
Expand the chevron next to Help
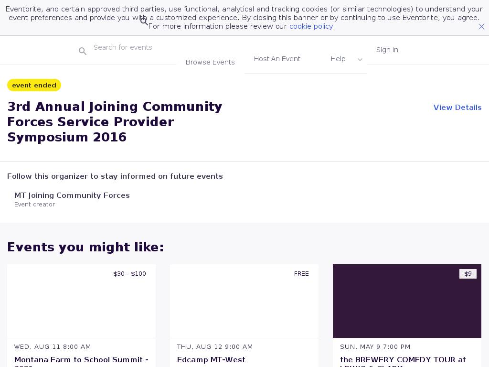click(x=360, y=60)
